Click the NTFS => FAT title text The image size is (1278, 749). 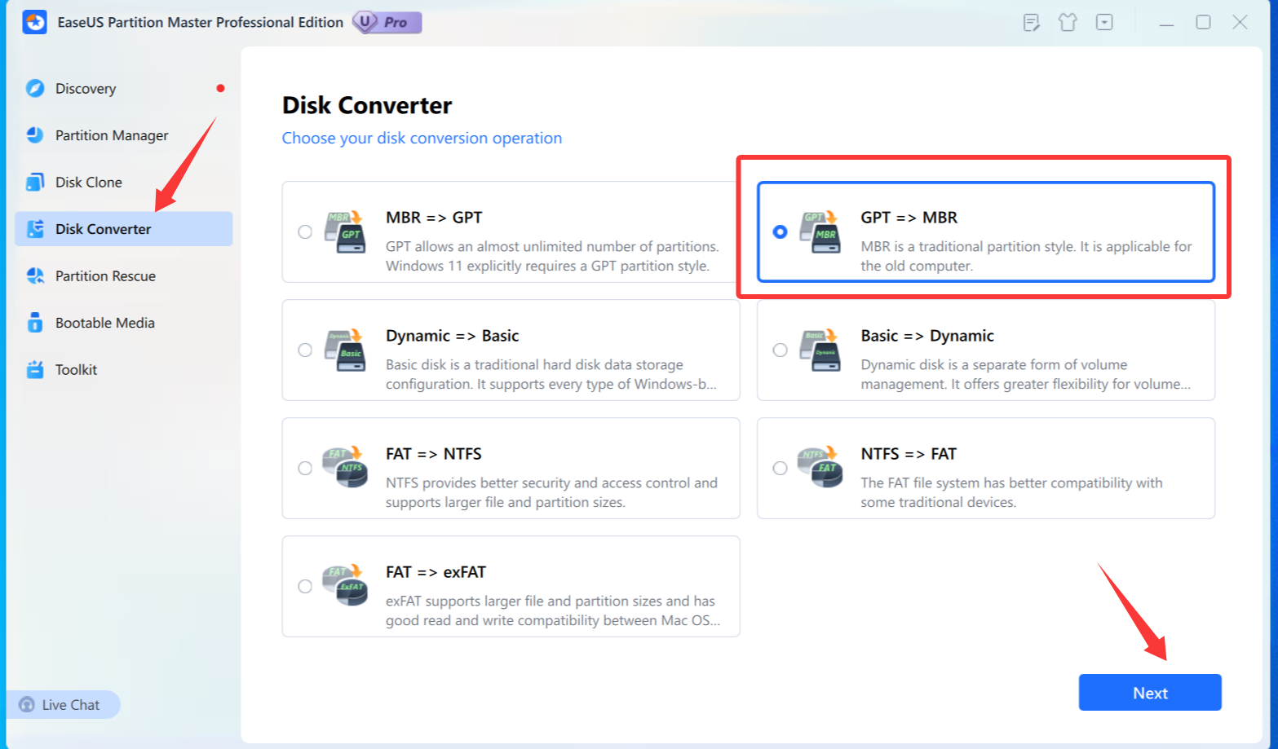coord(909,454)
